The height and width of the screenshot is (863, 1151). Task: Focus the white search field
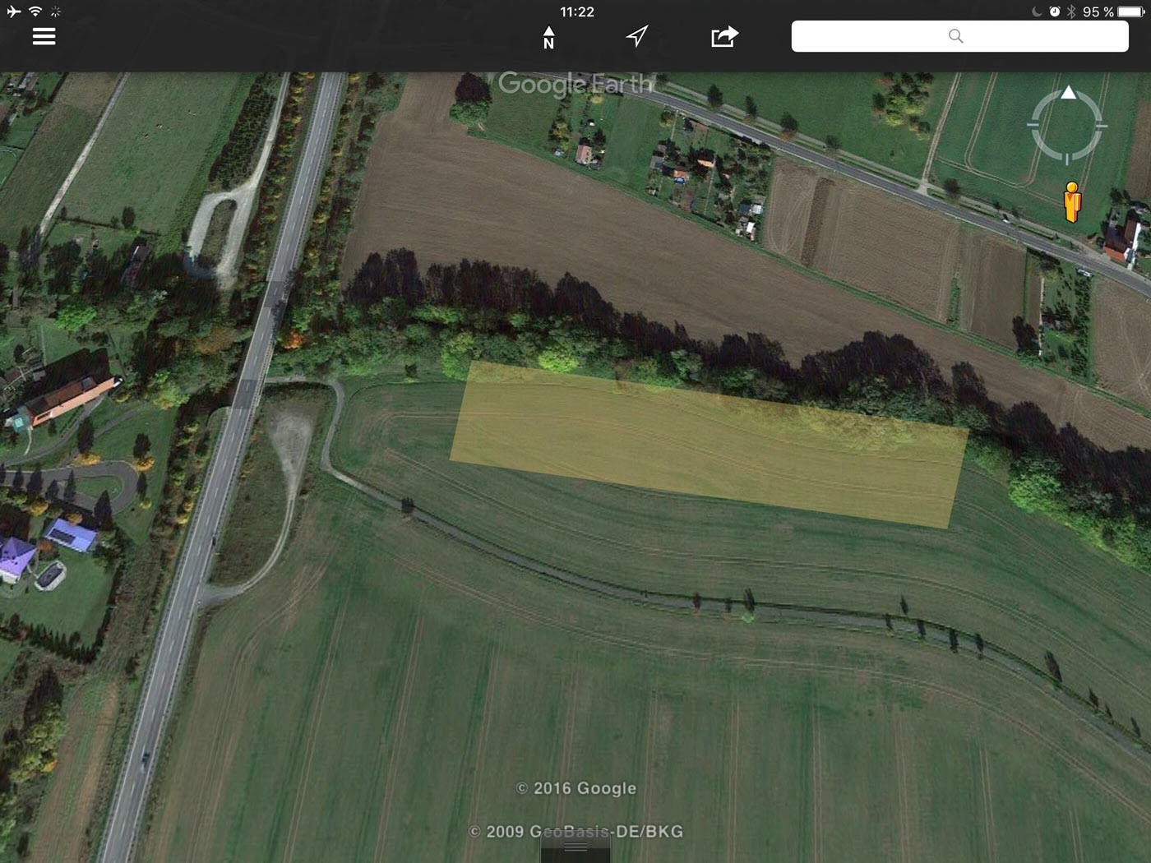[871, 36]
